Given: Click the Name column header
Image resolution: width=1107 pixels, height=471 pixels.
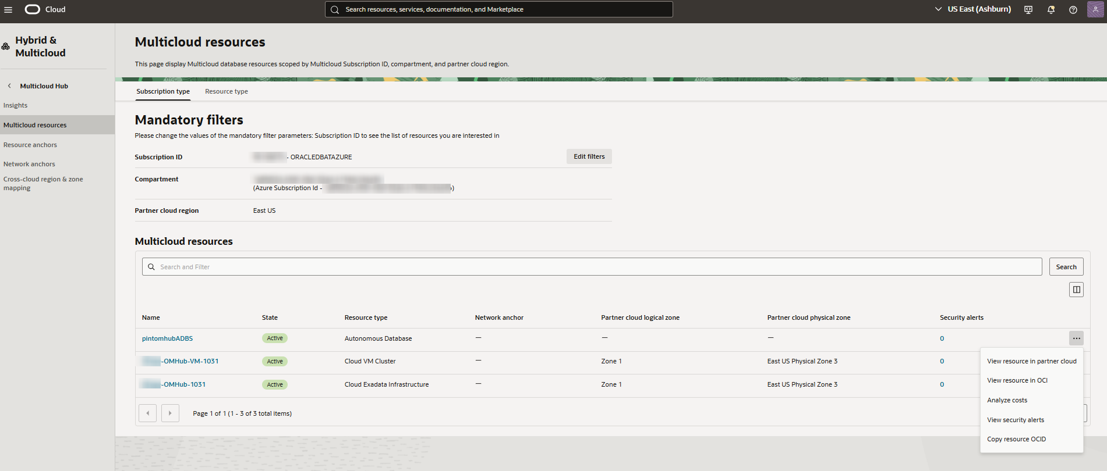Looking at the screenshot, I should pos(151,317).
